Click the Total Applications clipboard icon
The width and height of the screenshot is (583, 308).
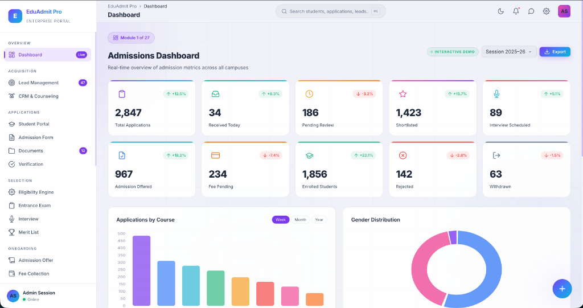coord(122,94)
